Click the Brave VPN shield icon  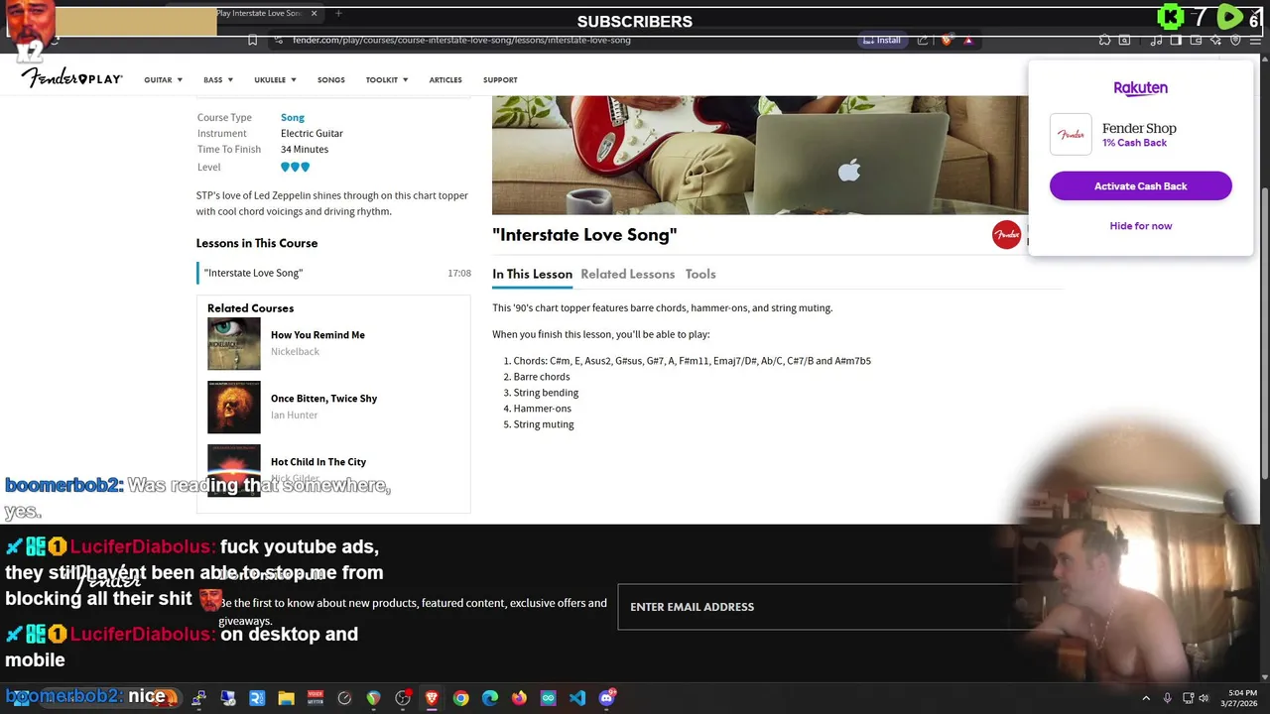[1235, 41]
